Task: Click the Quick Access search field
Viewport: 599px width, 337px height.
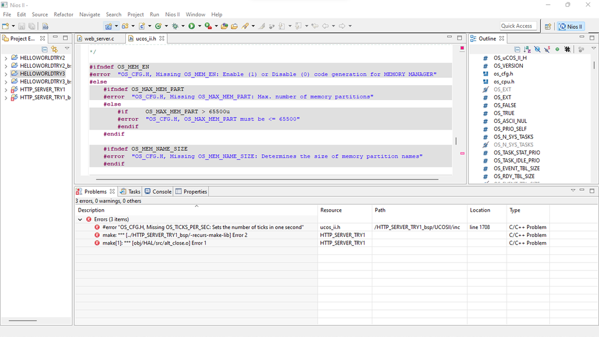Action: click(517, 26)
